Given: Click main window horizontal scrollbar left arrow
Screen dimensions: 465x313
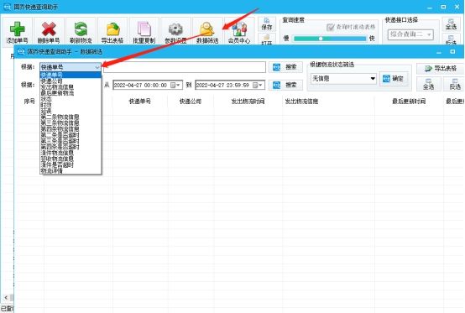Looking at the screenshot, I should point(6,297).
